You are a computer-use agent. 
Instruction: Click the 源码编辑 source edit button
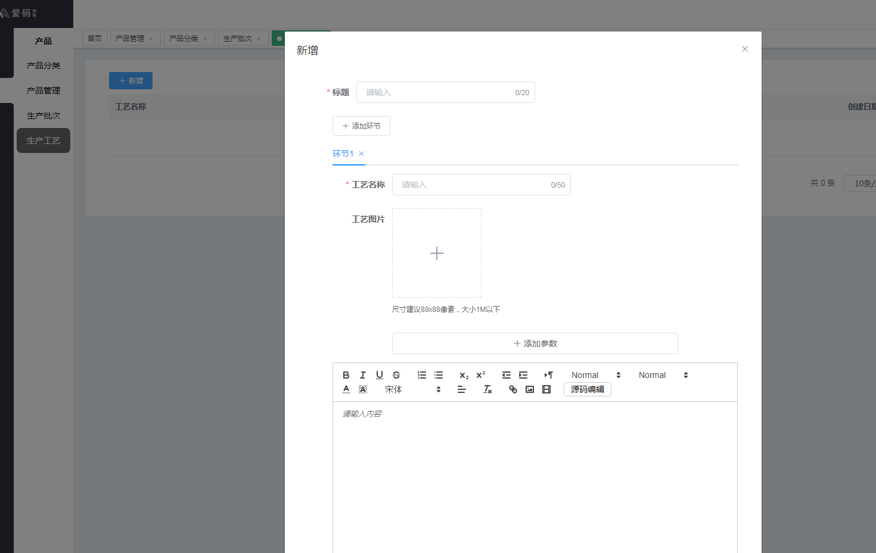588,389
